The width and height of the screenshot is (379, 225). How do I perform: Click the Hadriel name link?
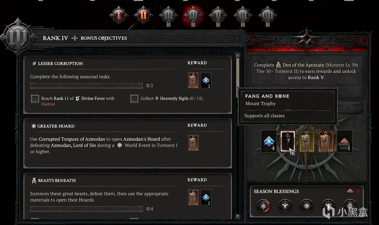[x=48, y=104]
